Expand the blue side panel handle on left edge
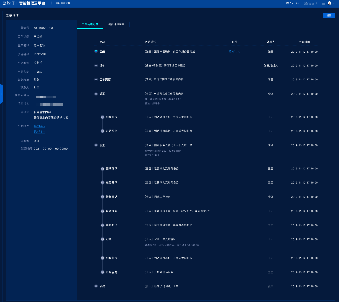Image resolution: width=339 pixels, height=302 pixels. 1,94
